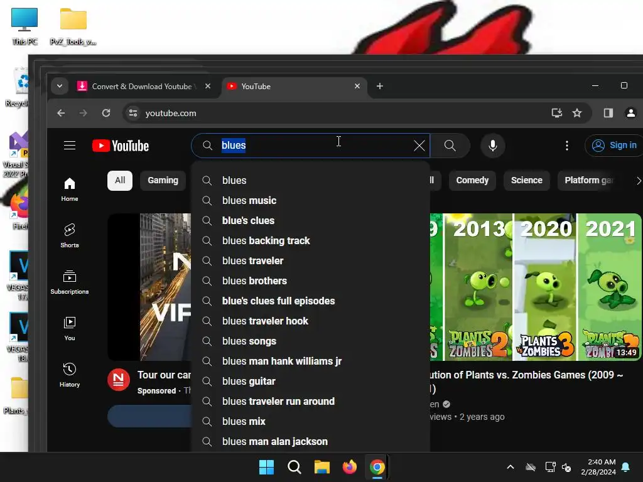Viewport: 643px width, 482px height.
Task: Show hidden system tray icons
Action: point(511,467)
